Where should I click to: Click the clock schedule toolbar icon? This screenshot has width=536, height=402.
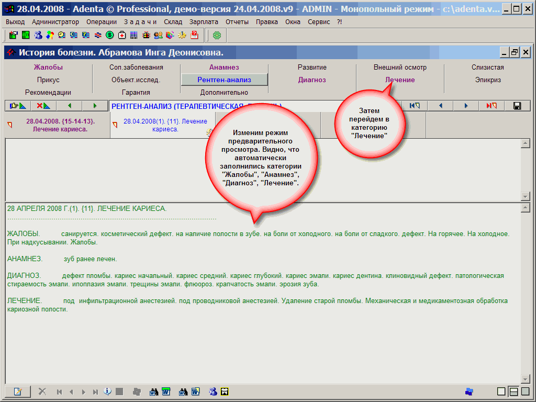tap(62, 35)
